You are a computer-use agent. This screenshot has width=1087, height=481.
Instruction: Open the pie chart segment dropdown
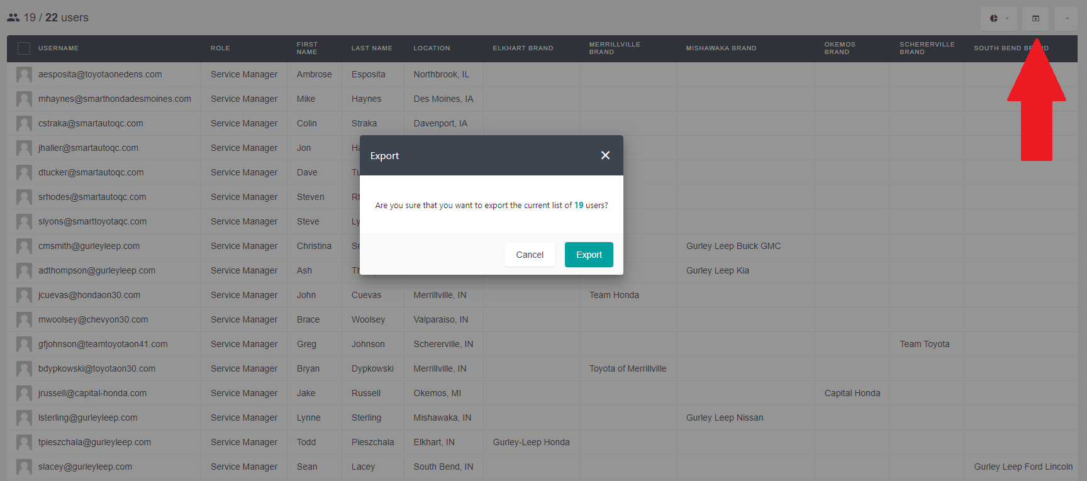click(999, 18)
